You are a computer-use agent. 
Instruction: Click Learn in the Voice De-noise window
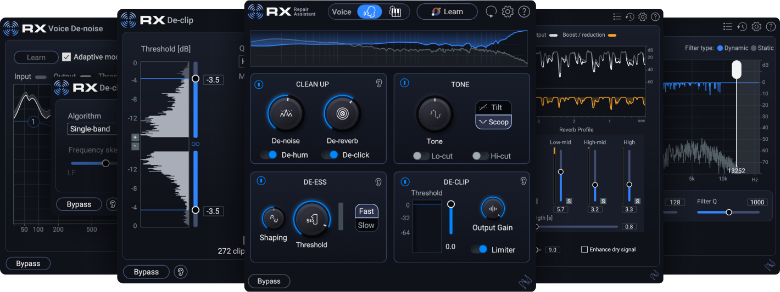point(36,58)
